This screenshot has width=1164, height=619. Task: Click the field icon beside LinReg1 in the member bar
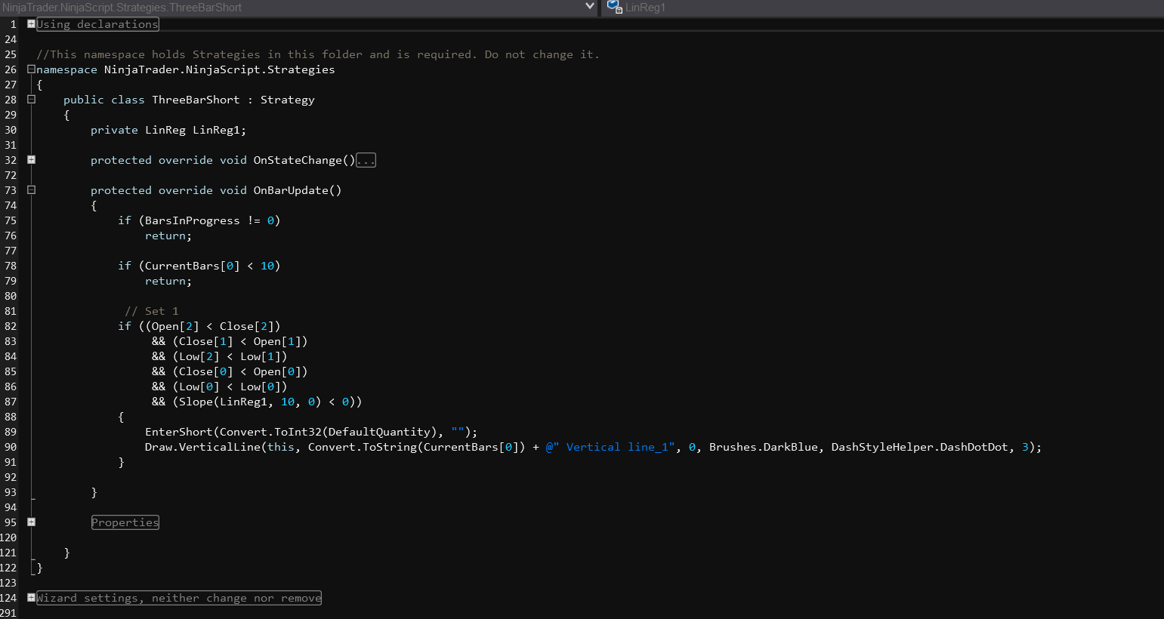614,8
